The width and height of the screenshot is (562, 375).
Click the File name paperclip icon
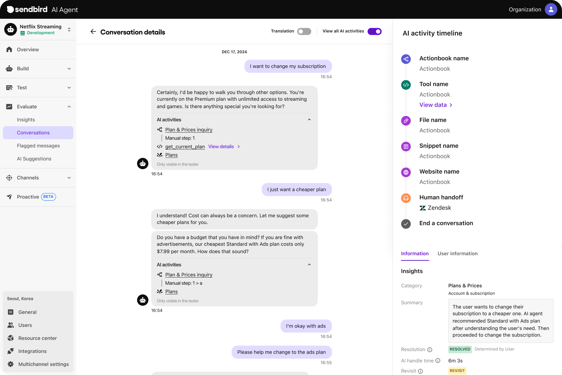(x=406, y=121)
